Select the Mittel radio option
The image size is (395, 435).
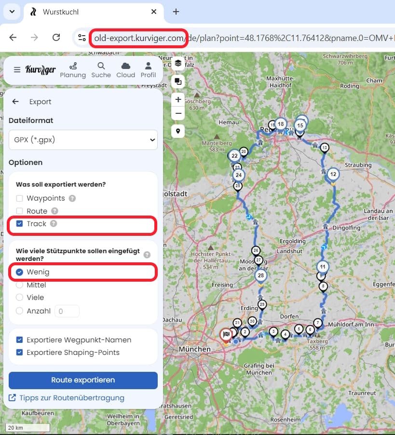point(20,285)
